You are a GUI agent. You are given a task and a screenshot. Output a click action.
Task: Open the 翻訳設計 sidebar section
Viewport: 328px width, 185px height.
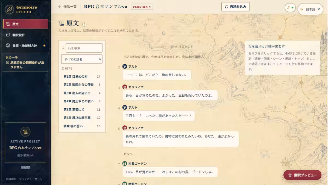pos(26,35)
